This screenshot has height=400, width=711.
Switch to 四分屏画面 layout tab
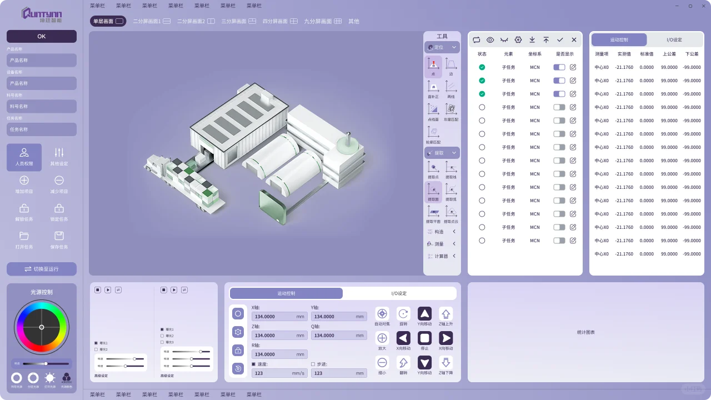(280, 21)
